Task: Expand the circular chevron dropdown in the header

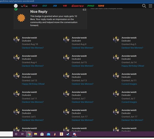Action: click(16, 6)
